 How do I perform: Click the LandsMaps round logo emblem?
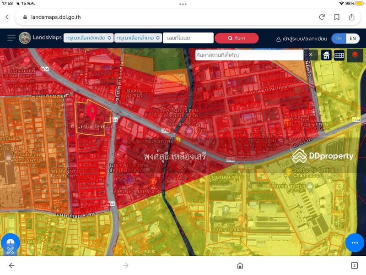(25, 38)
